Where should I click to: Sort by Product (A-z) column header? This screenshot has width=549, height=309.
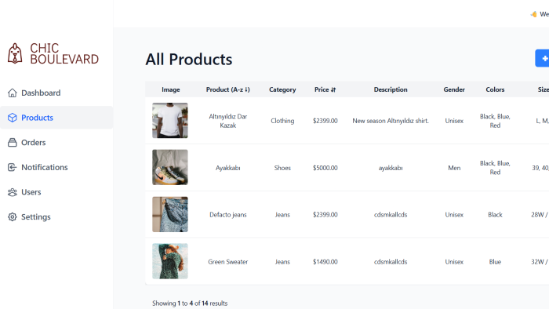[x=228, y=89]
